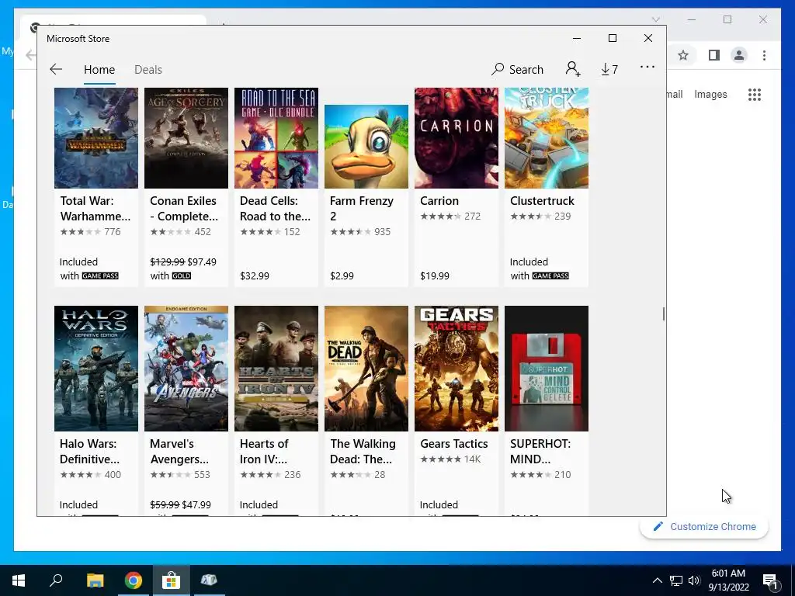
Task: Open the Farm Frenzy 2 duck thumbnail
Action: click(x=366, y=147)
